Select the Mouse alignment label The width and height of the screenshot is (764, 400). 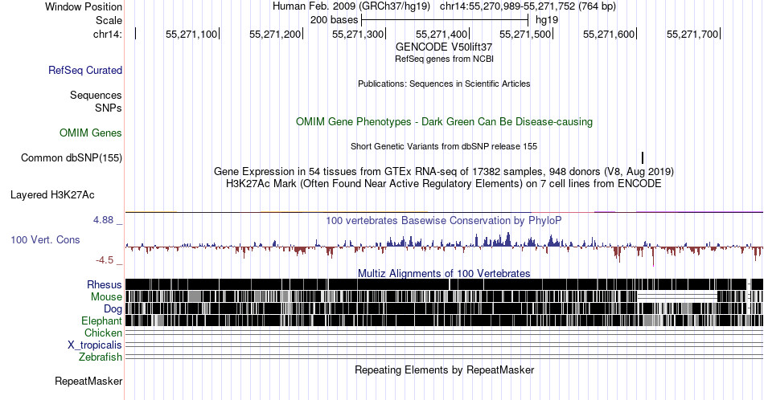point(106,297)
